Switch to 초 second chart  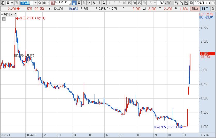click(x=99, y=3)
